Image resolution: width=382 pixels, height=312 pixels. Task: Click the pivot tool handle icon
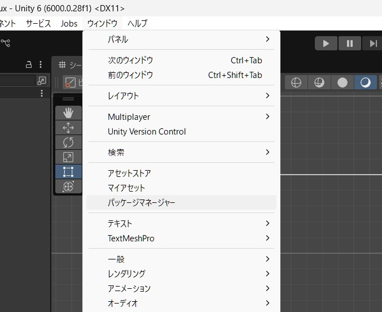coord(70,83)
